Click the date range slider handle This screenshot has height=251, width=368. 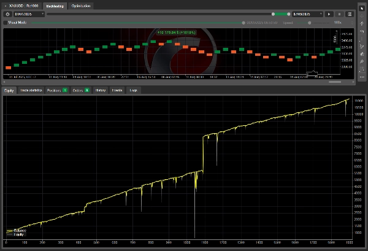click(274, 14)
